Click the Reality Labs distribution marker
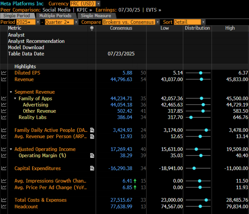This screenshot has height=214, width=249. [x=191, y=117]
